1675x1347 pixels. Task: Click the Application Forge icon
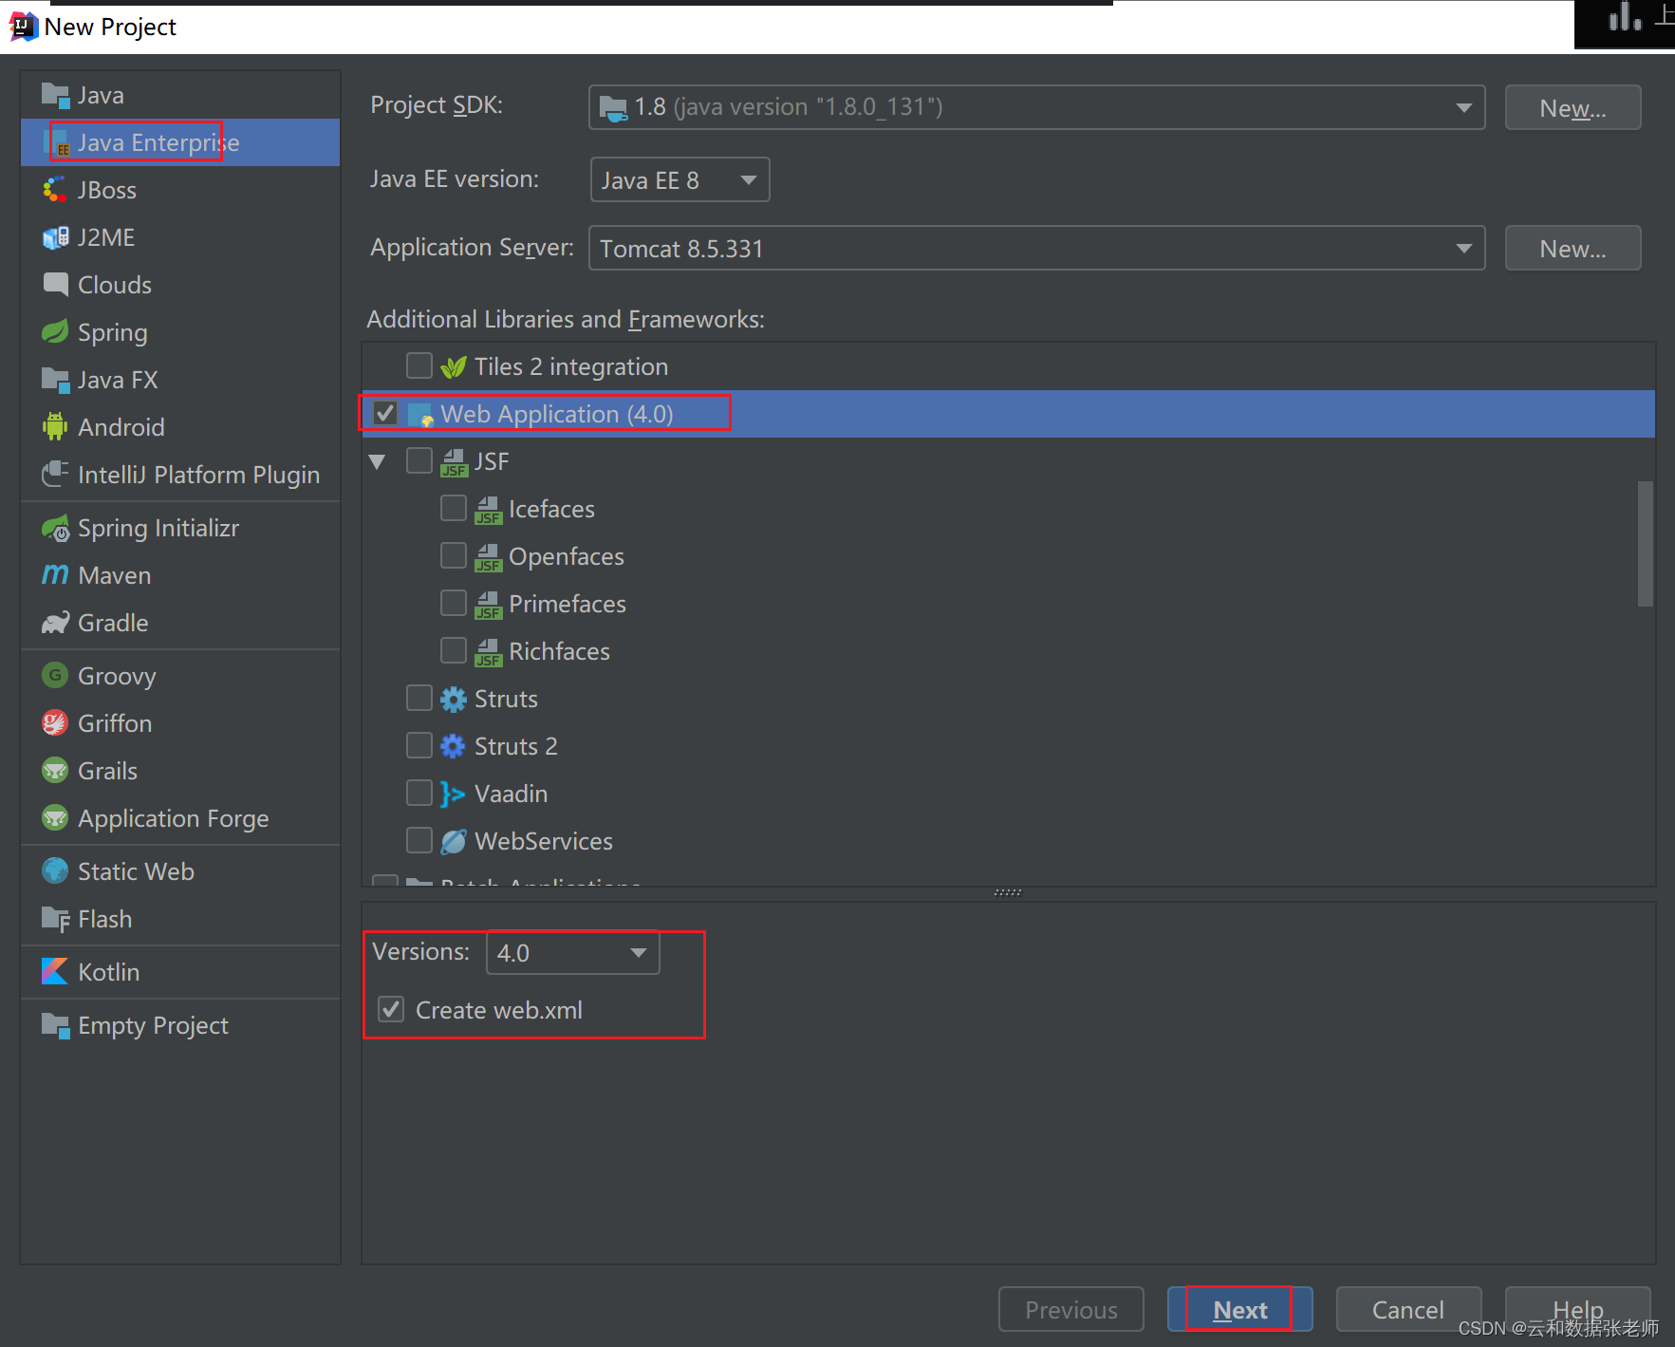click(55, 817)
